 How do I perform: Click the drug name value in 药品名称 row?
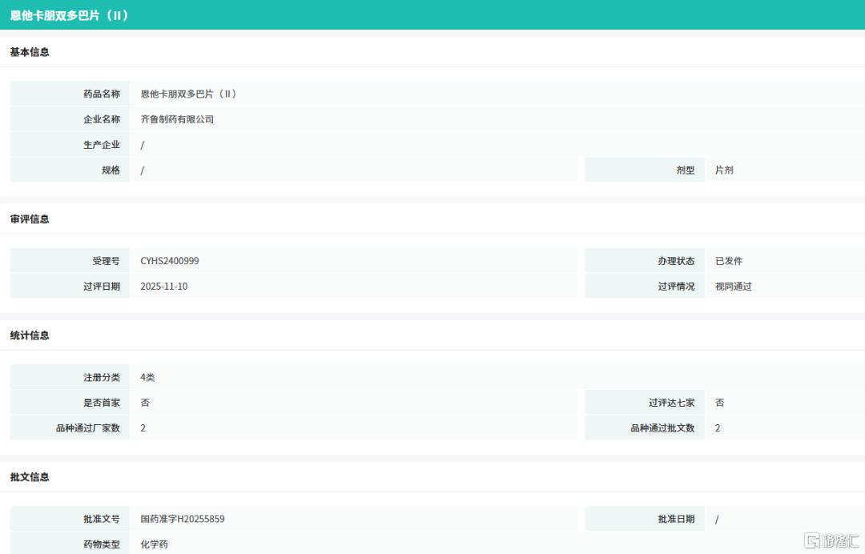coord(189,94)
